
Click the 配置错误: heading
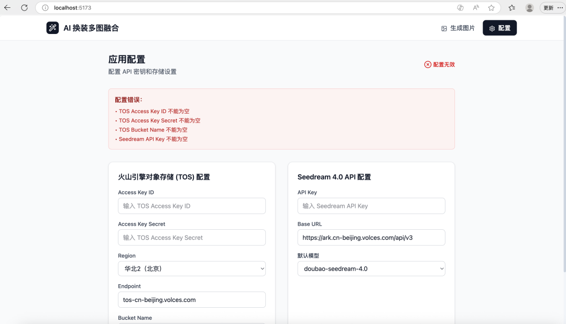click(x=128, y=100)
